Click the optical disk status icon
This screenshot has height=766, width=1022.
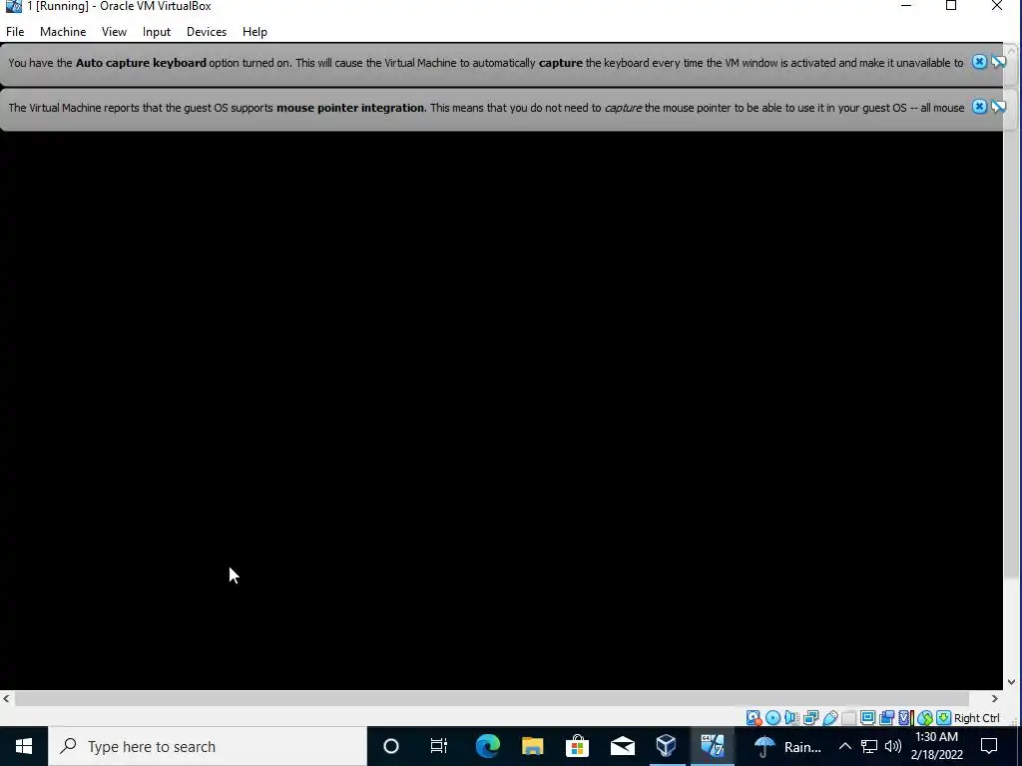773,718
